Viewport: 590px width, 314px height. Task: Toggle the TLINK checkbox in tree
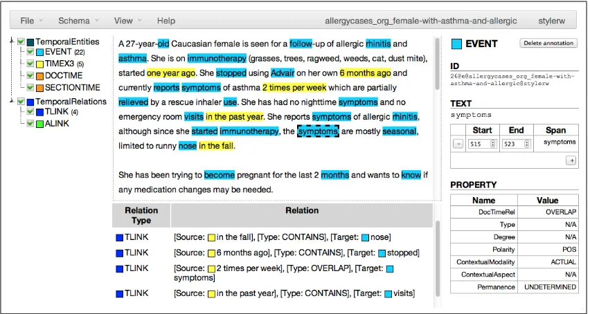point(30,111)
